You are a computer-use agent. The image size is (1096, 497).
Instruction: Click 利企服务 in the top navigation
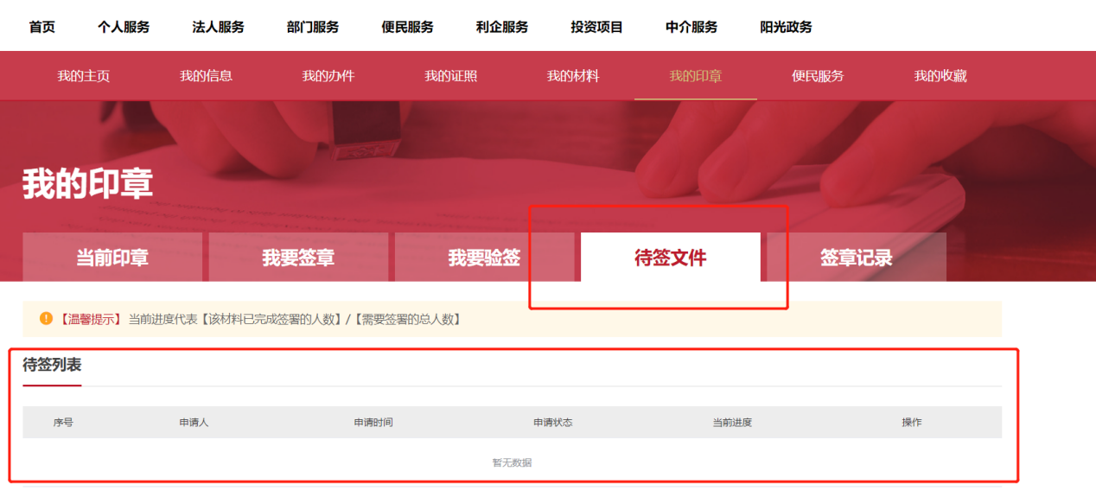(x=502, y=27)
